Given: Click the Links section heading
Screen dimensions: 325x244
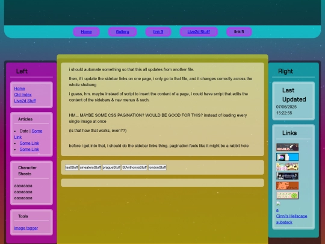Looking at the screenshot, I should pos(289,133).
